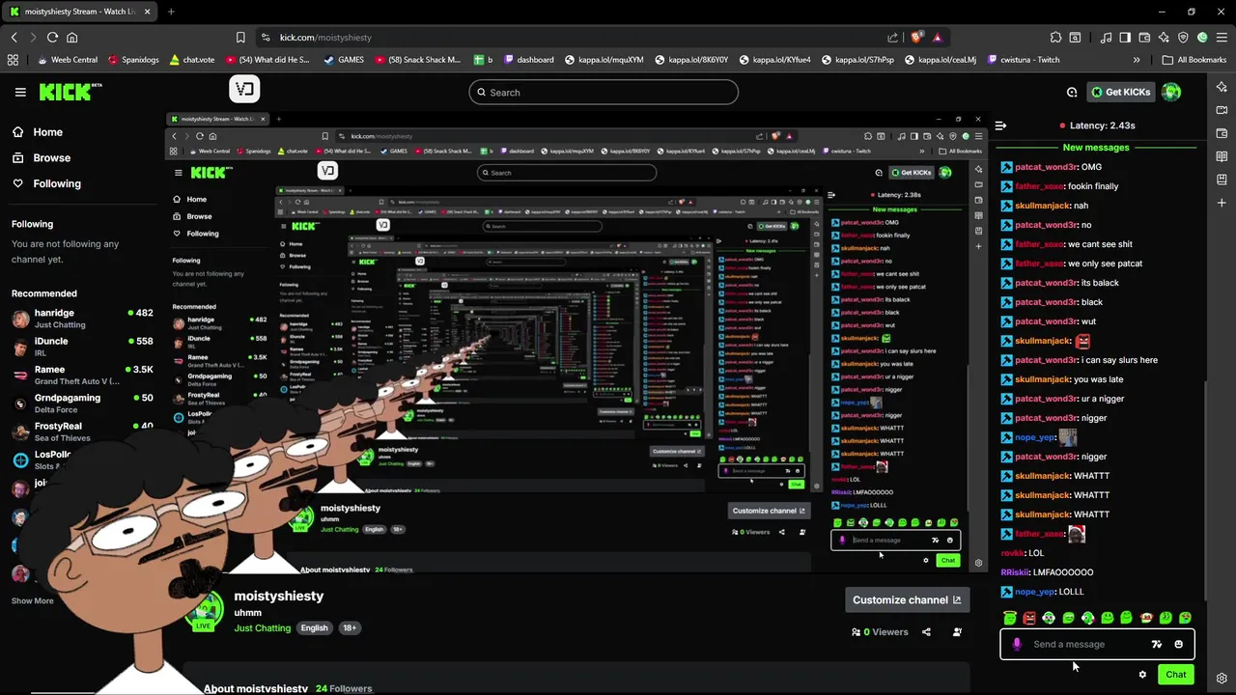Image resolution: width=1236 pixels, height=695 pixels.
Task: Click the music note playlist icon
Action: pyautogui.click(x=1106, y=37)
